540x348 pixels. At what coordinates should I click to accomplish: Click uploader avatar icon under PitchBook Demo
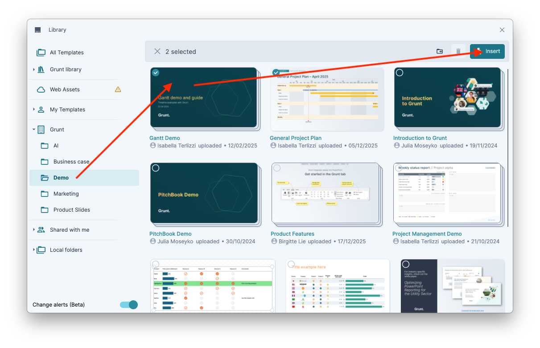[153, 242]
